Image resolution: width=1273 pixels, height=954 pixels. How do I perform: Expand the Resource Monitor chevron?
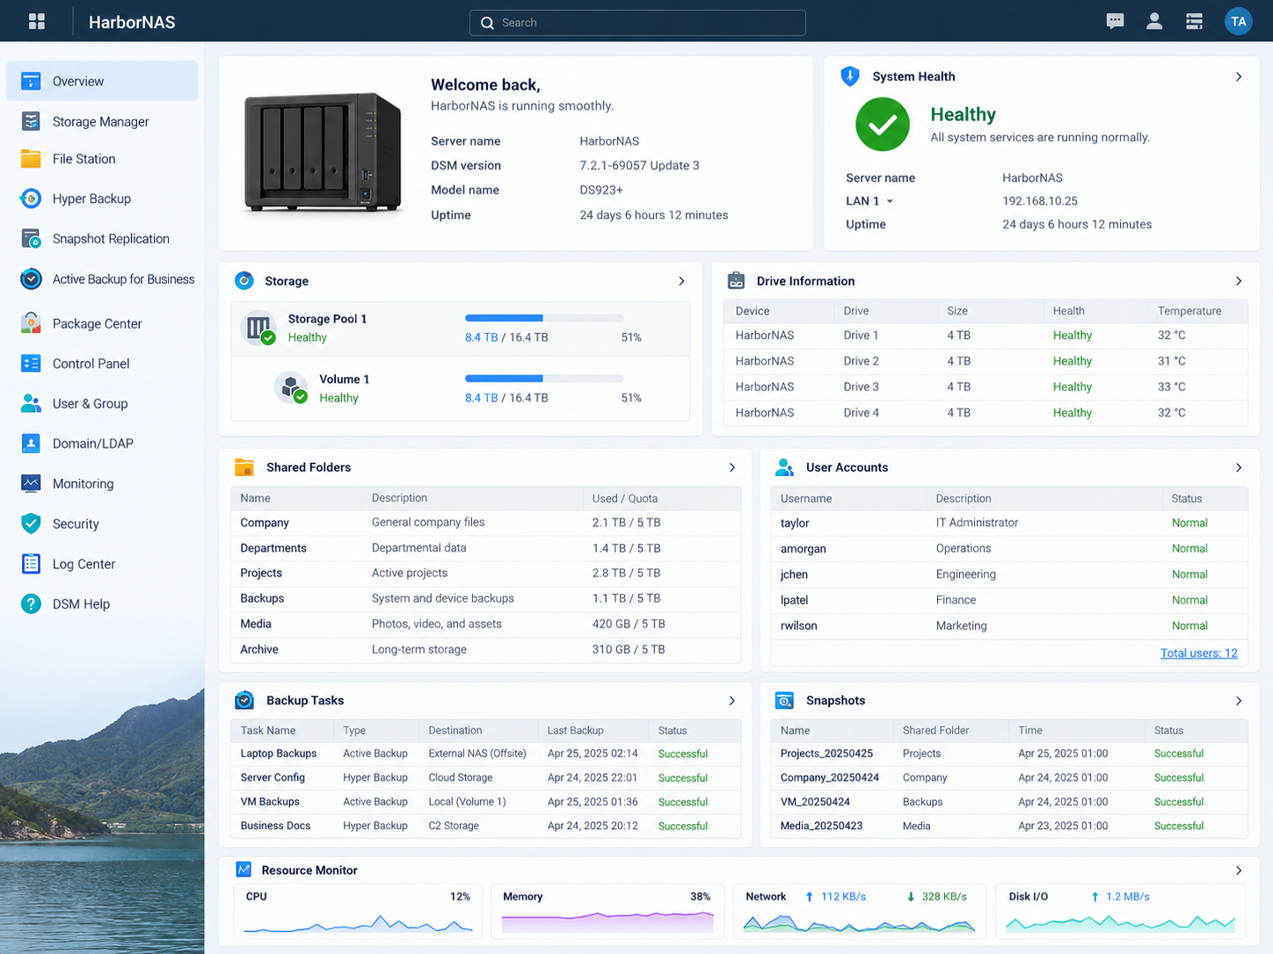1239,871
